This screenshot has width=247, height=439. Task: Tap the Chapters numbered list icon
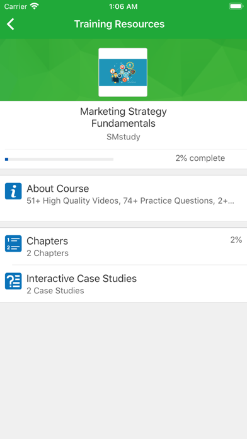[13, 243]
